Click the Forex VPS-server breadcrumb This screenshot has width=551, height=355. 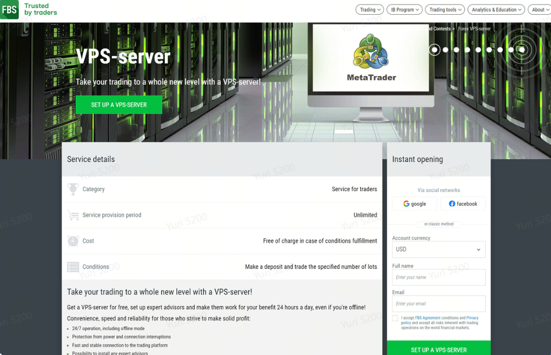(474, 29)
